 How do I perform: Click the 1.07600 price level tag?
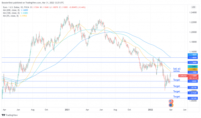(193, 93)
